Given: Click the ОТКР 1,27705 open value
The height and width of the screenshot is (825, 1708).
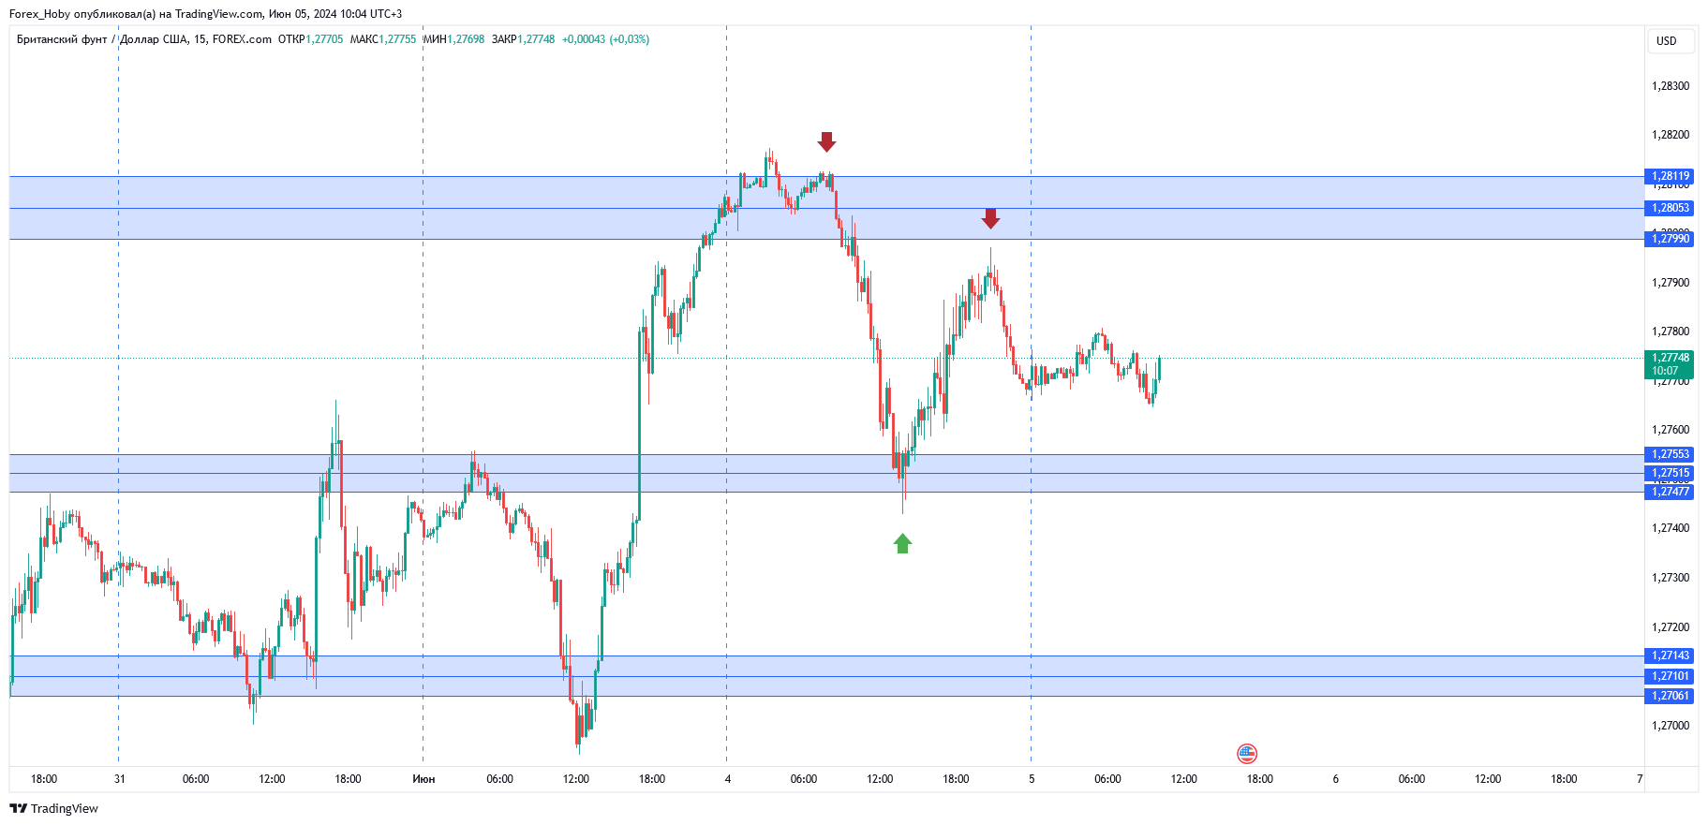Looking at the screenshot, I should point(310,39).
